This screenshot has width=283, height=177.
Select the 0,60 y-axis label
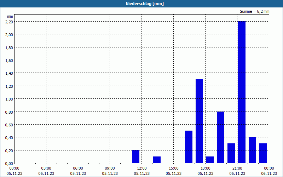tap(9, 125)
